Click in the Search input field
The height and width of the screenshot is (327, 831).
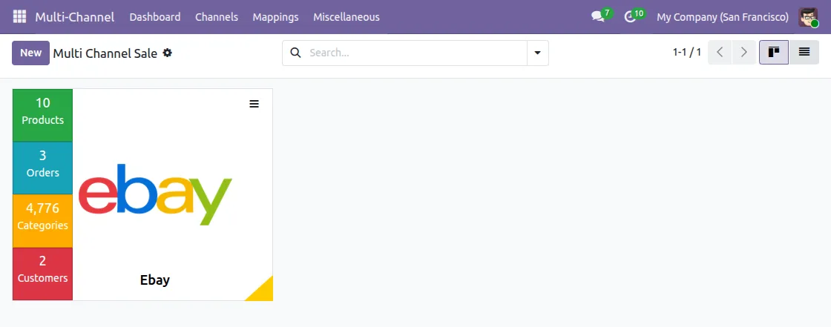point(416,53)
